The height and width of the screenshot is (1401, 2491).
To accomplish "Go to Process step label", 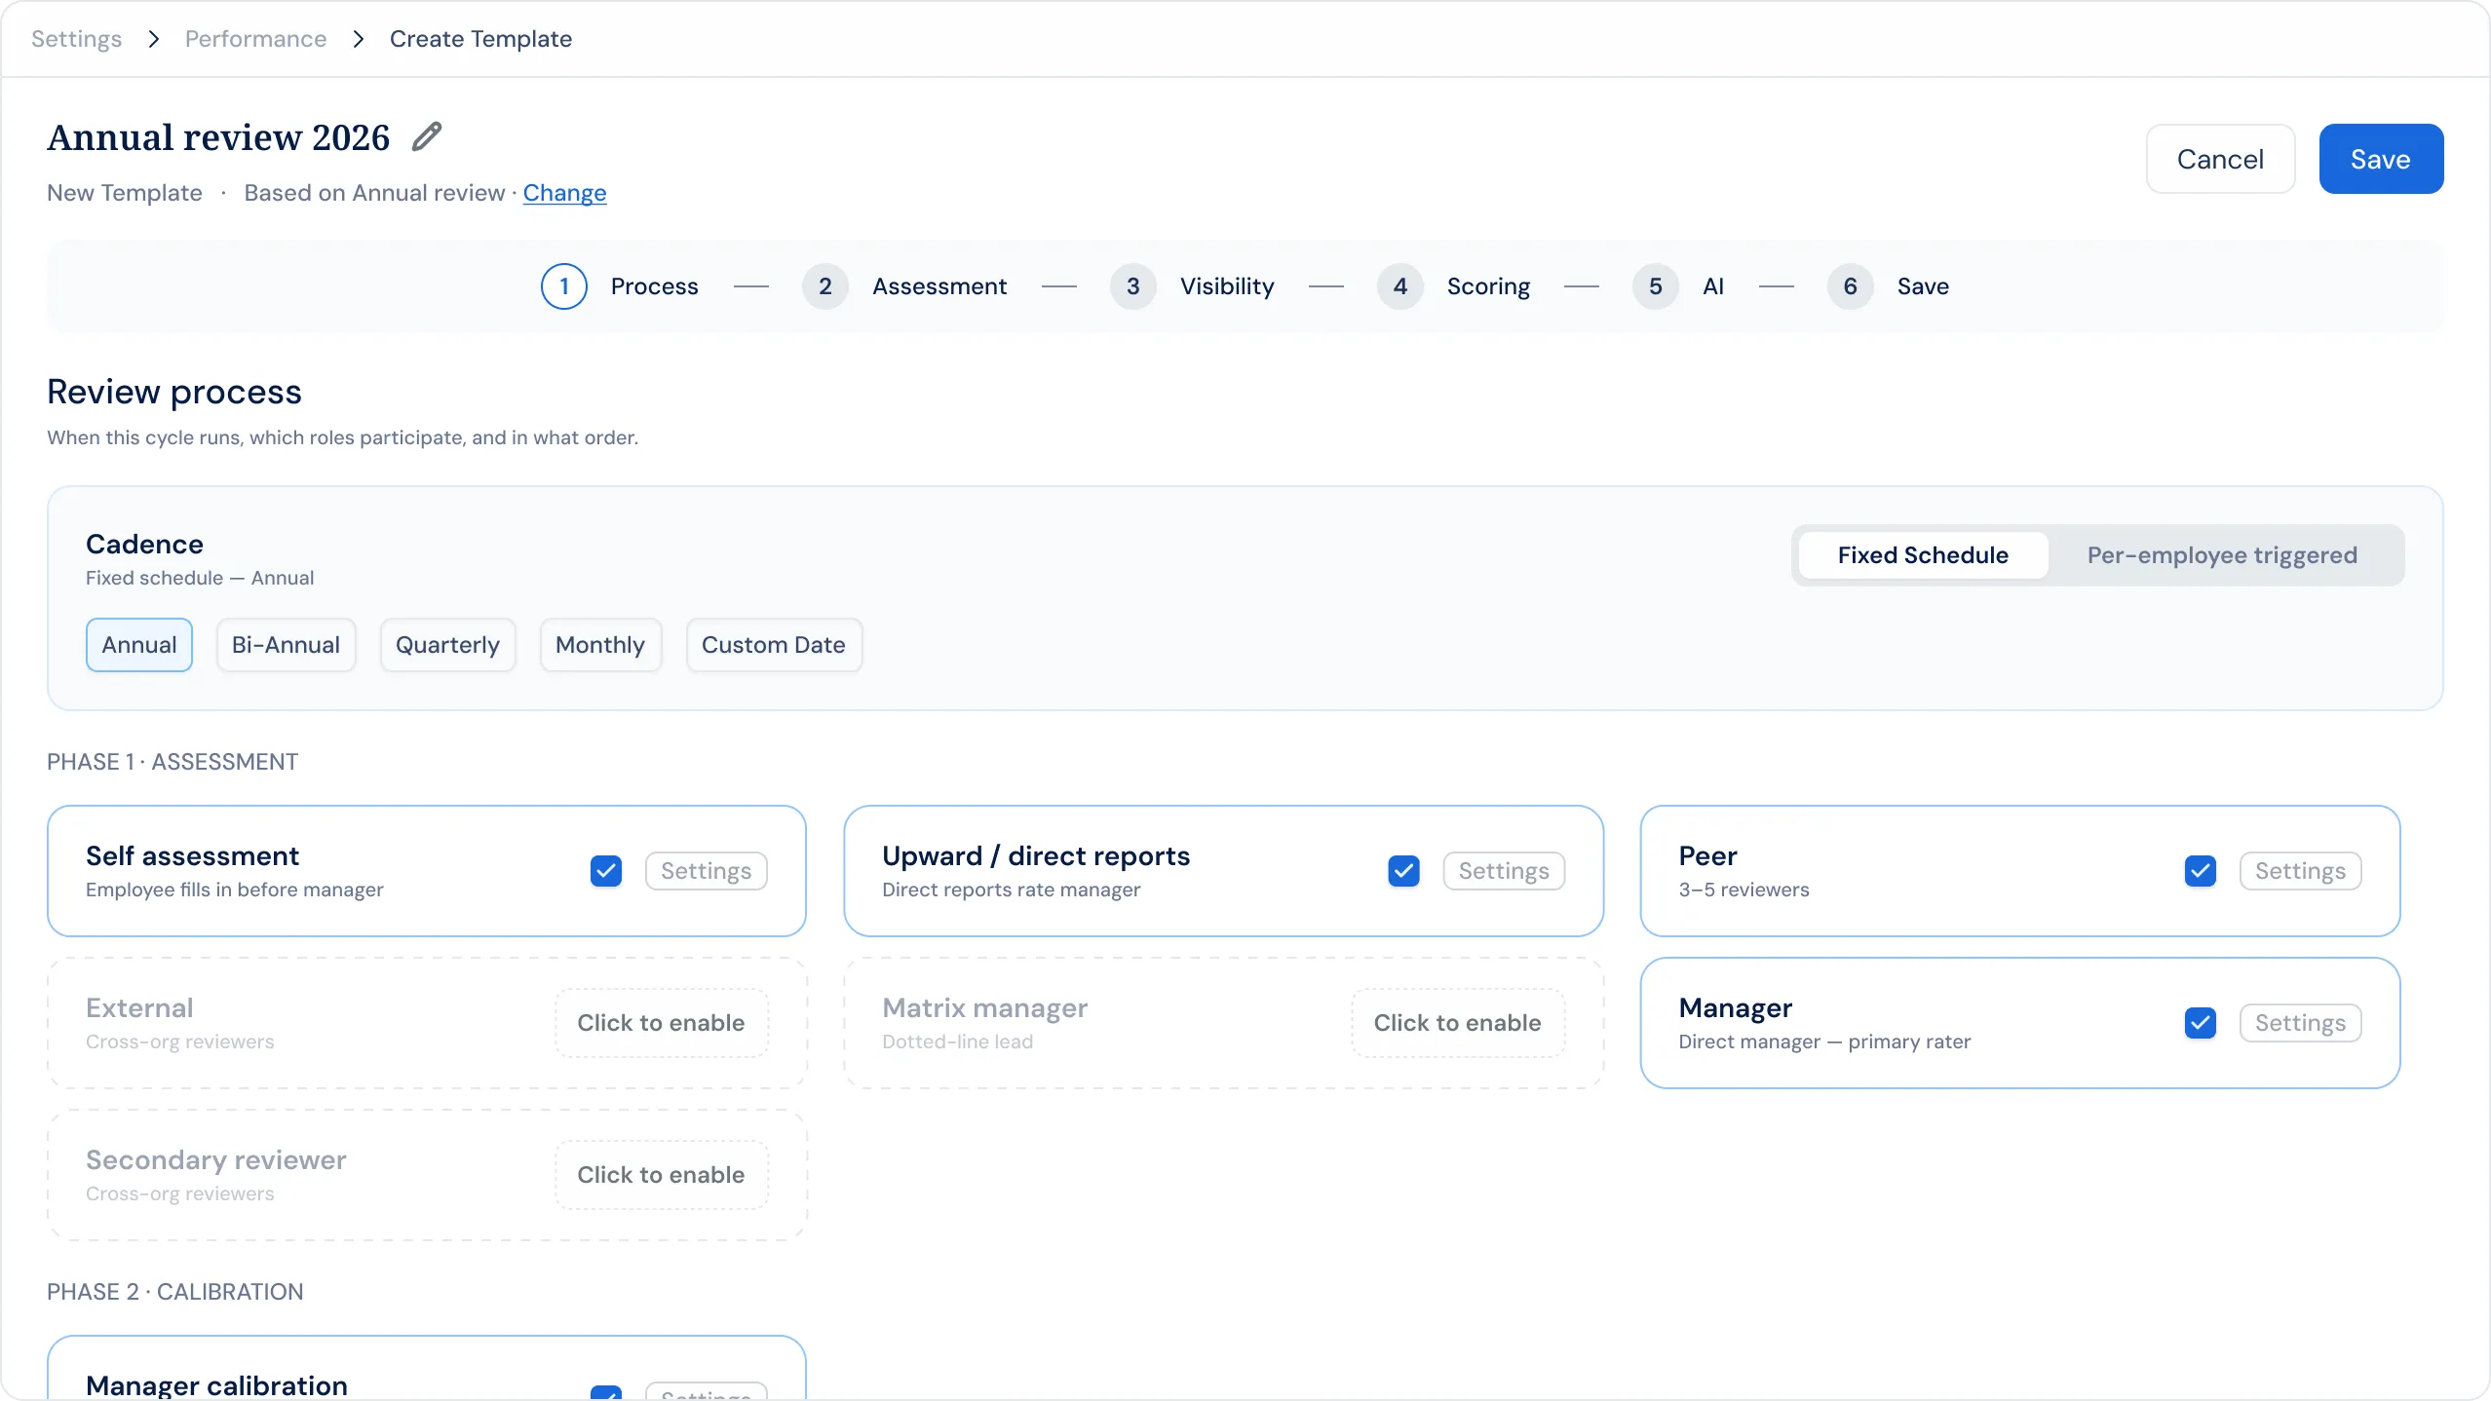I will tap(655, 286).
